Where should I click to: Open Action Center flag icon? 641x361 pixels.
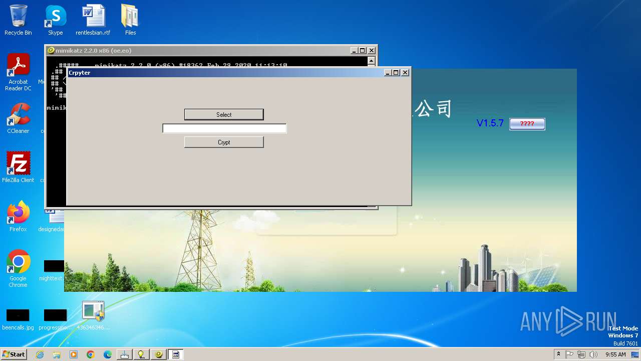(569, 354)
